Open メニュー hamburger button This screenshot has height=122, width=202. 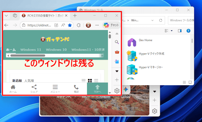coord(55,89)
